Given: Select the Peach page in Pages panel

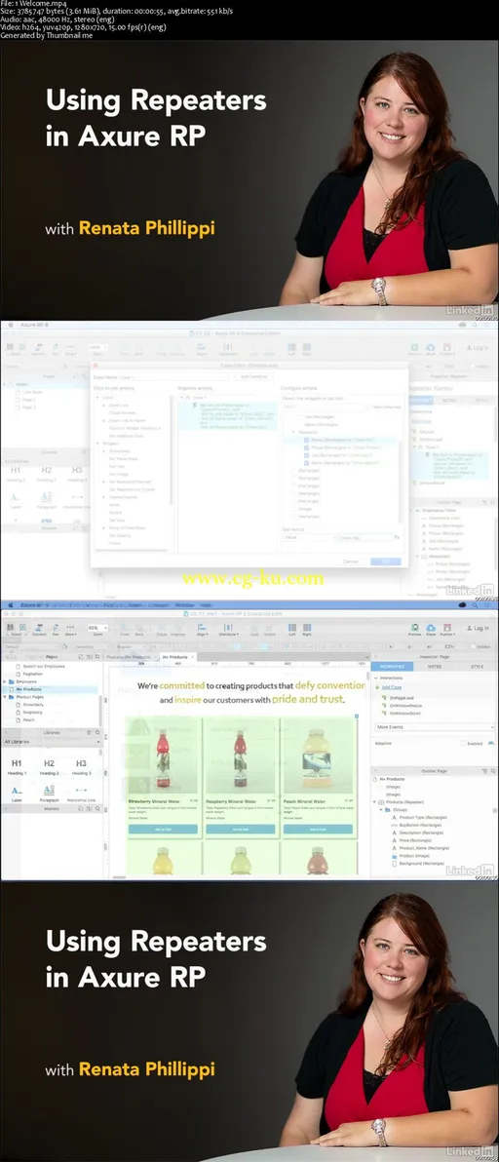Looking at the screenshot, I should (x=29, y=719).
